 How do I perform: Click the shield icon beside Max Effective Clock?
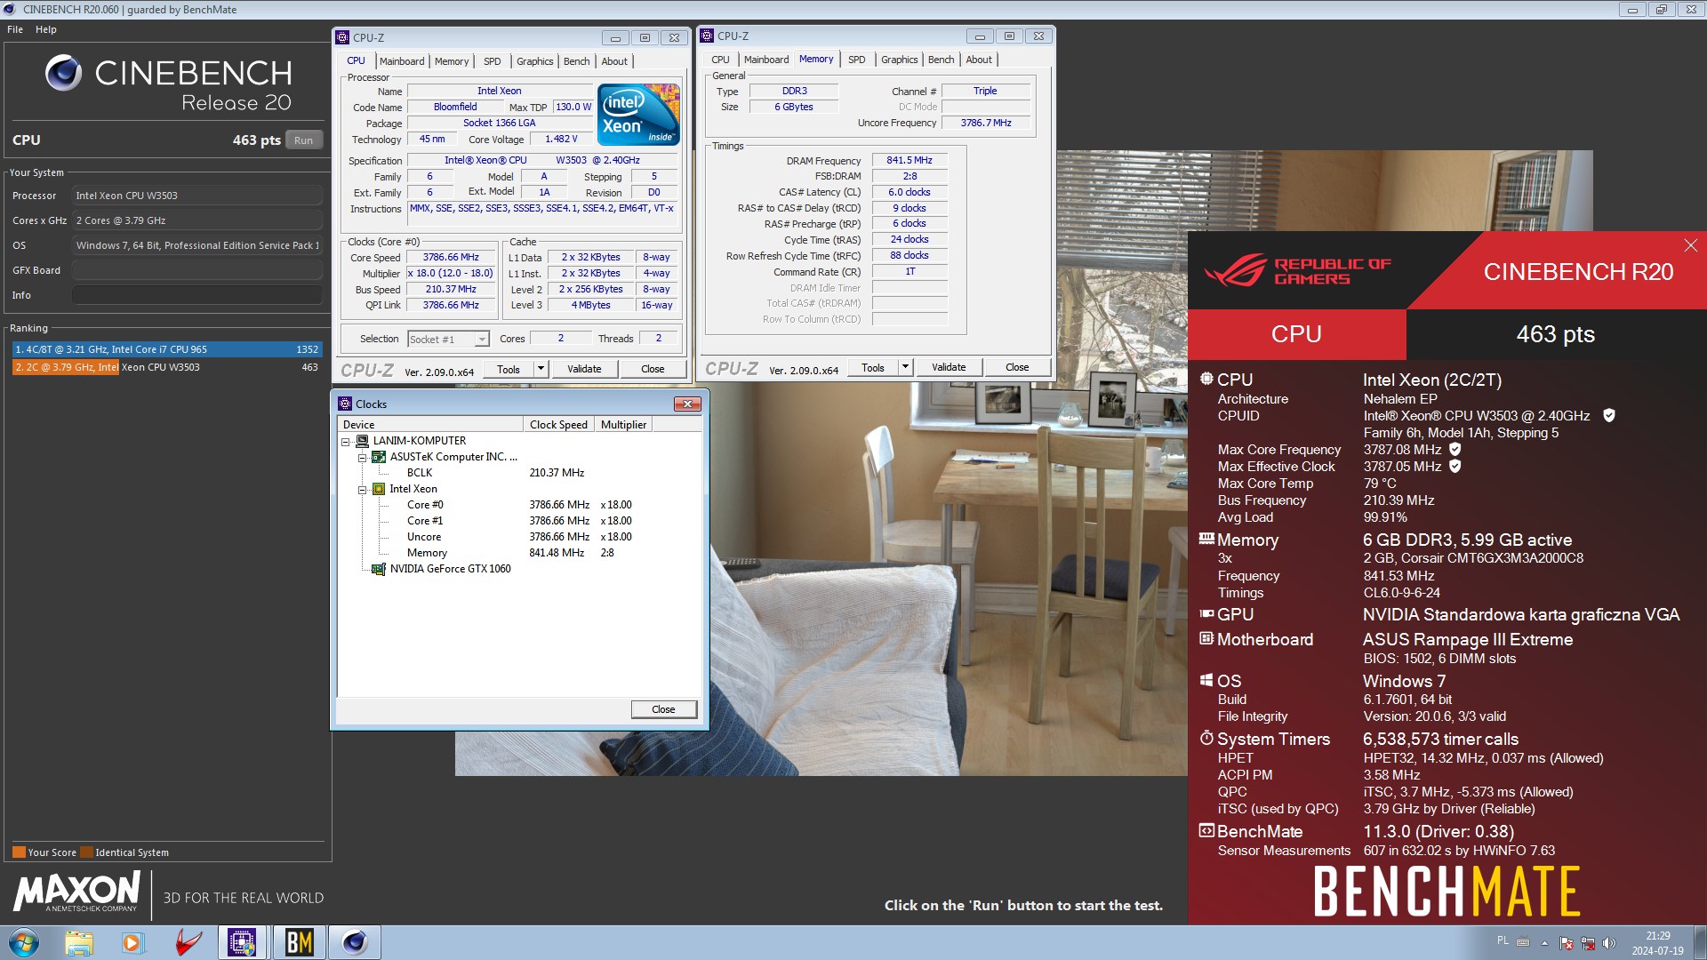(1455, 466)
